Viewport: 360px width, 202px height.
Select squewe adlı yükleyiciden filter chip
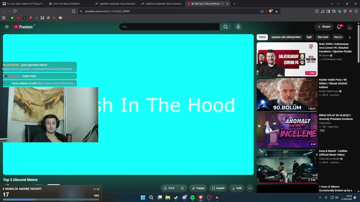click(286, 37)
